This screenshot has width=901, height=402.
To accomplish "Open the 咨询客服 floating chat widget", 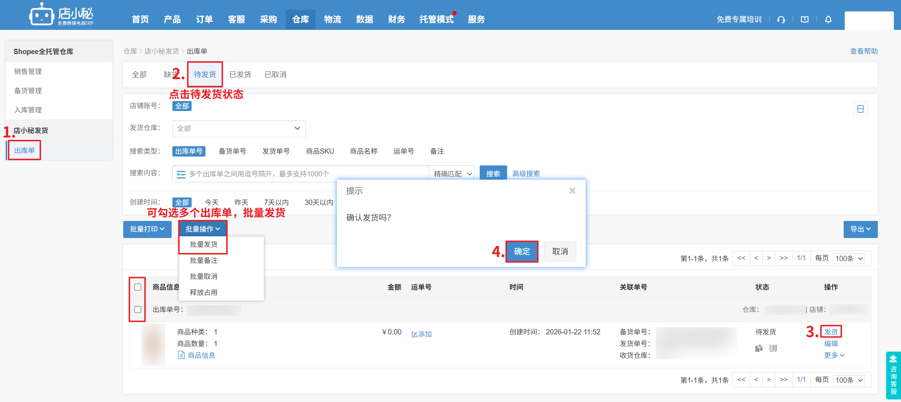I will tap(893, 375).
